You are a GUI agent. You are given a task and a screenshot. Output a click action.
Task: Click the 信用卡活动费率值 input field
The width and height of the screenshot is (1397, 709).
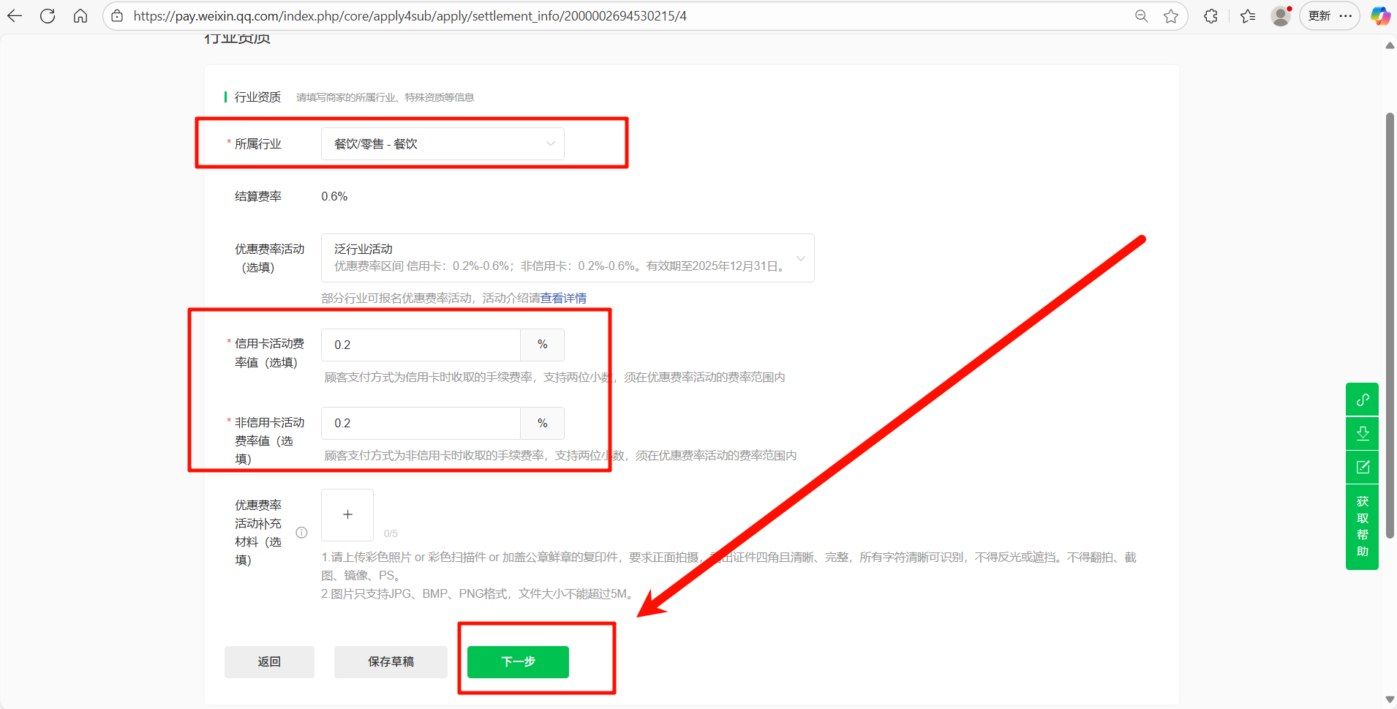pyautogui.click(x=421, y=345)
